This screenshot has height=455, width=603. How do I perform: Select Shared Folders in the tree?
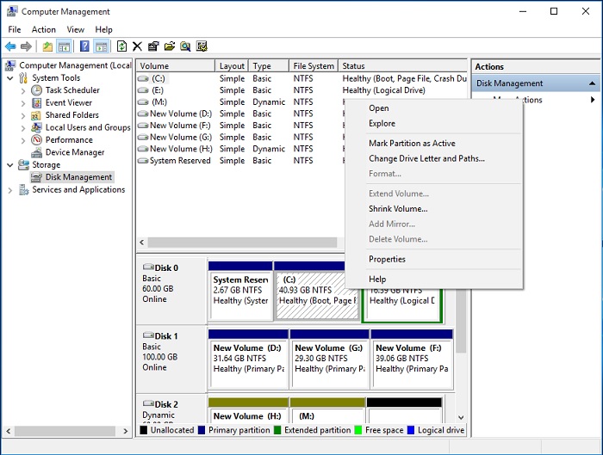point(71,115)
